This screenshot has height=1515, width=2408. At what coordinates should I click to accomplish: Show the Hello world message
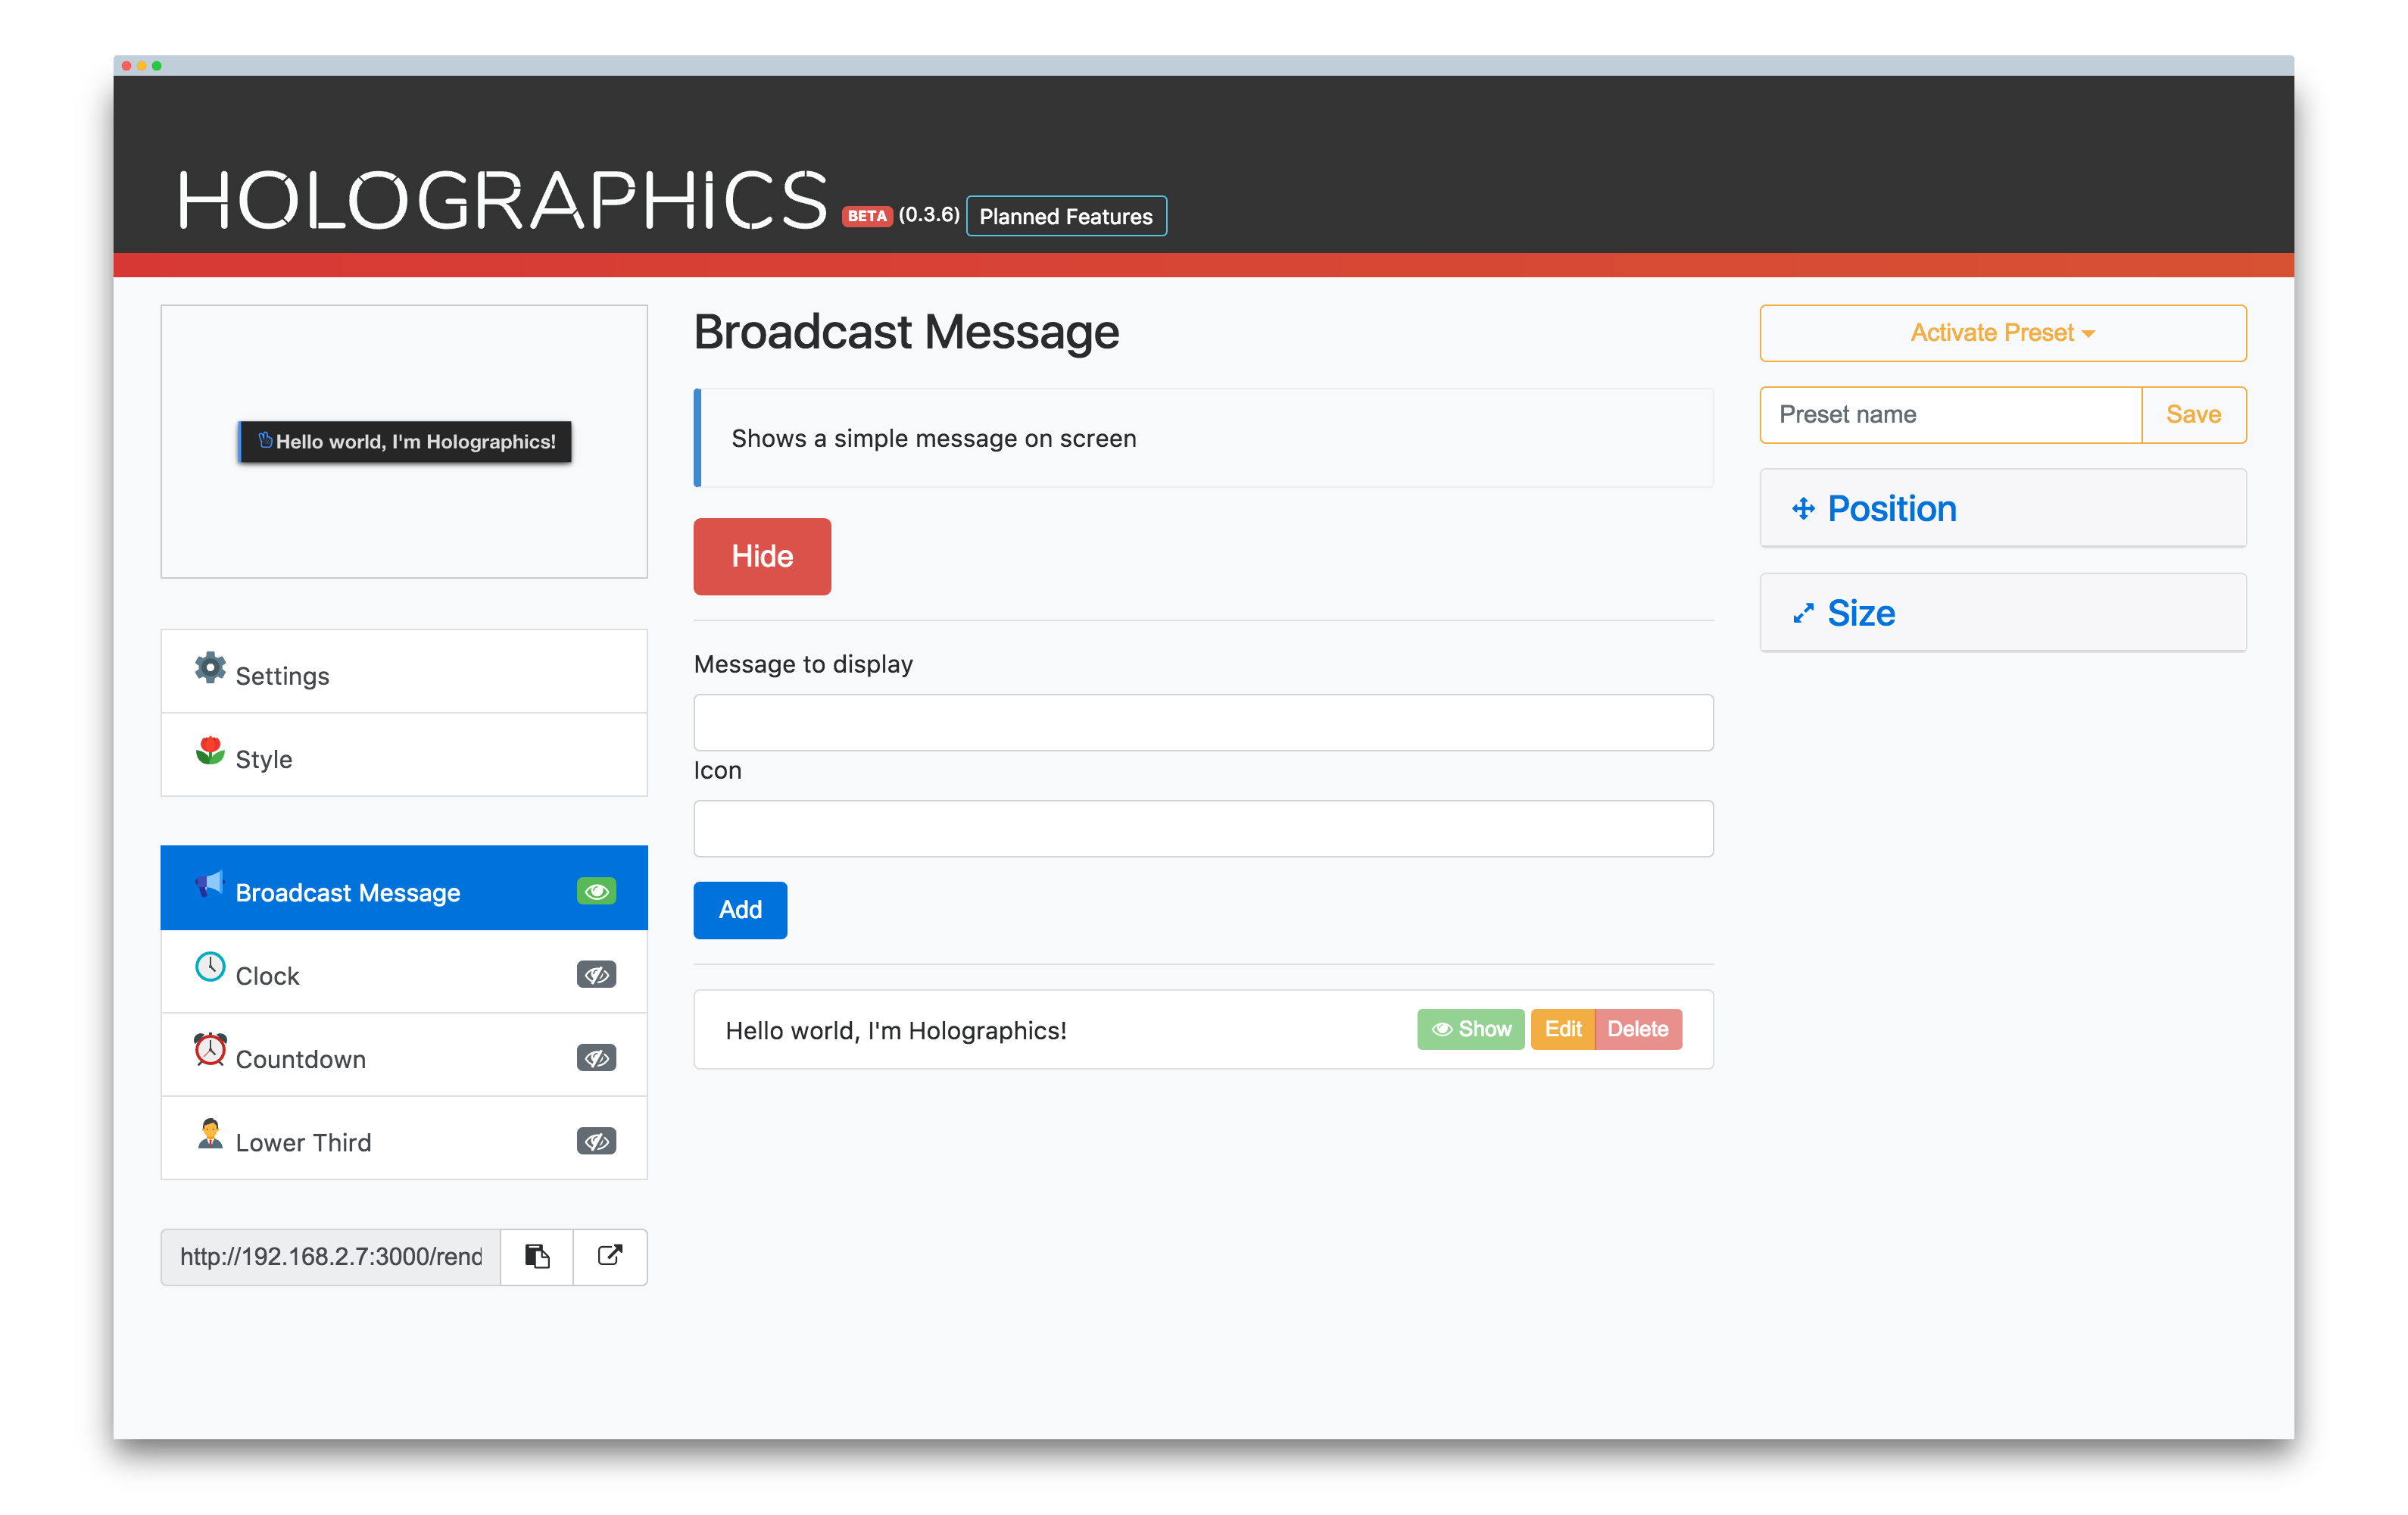pos(1471,1029)
